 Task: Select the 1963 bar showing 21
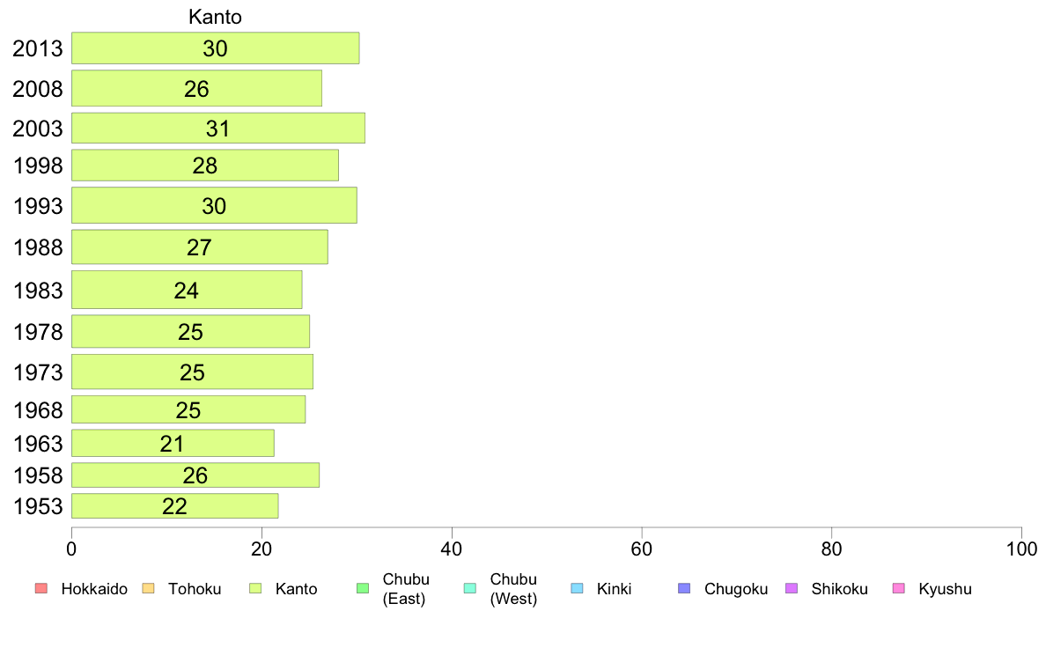pos(173,443)
